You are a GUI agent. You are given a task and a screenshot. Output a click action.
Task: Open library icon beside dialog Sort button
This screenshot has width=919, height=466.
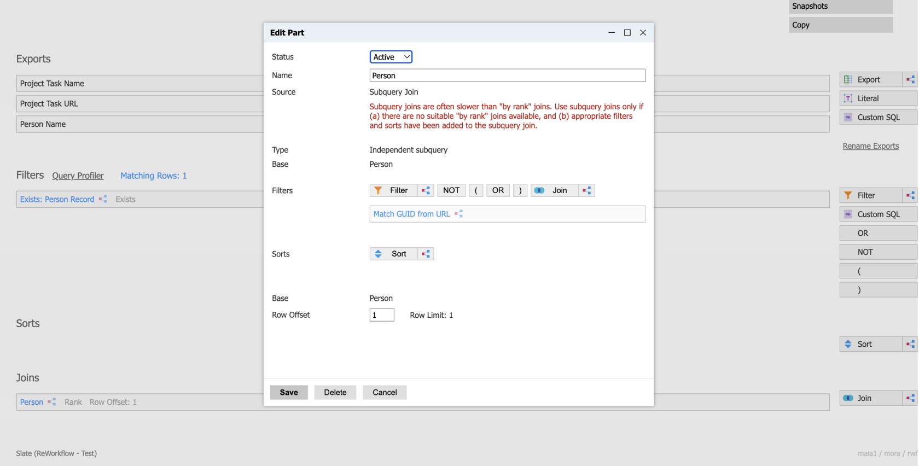426,254
